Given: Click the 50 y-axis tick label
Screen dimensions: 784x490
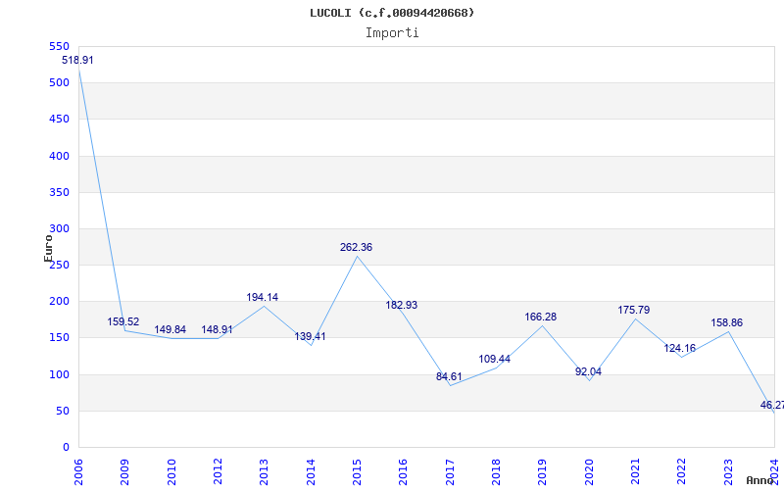Looking at the screenshot, I should tap(62, 411).
